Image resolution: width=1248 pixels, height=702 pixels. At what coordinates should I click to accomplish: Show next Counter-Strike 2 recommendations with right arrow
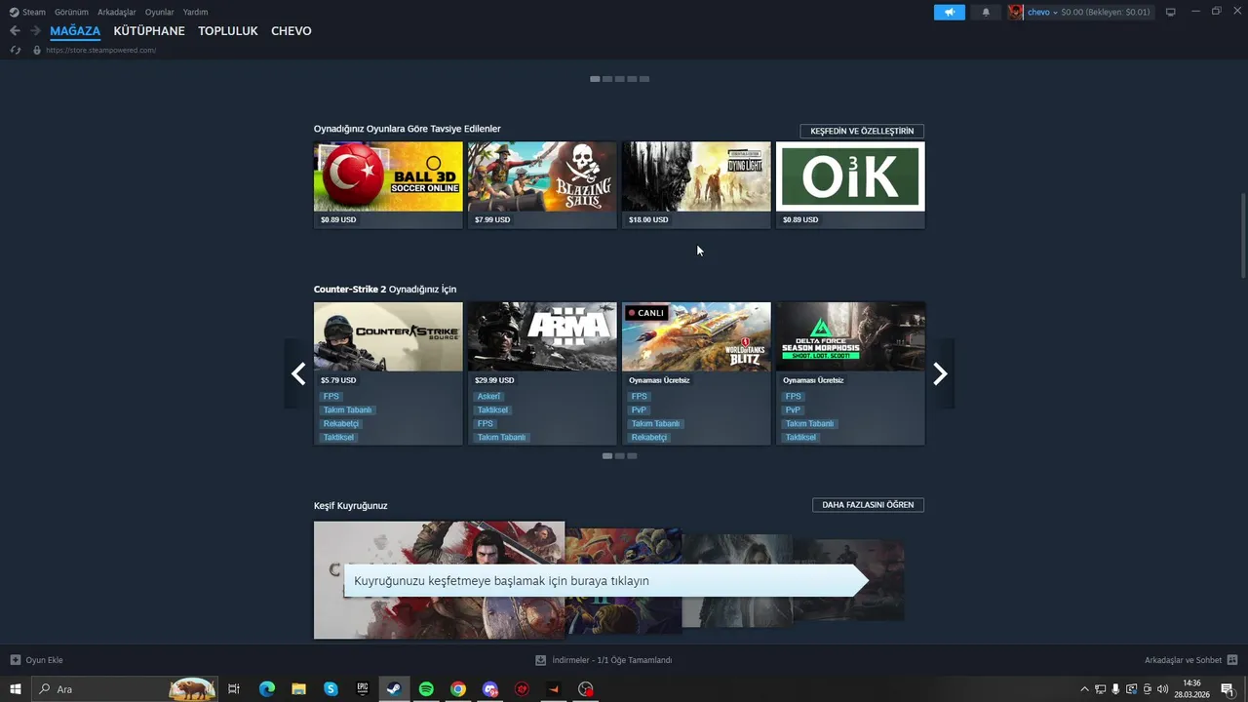[940, 373]
